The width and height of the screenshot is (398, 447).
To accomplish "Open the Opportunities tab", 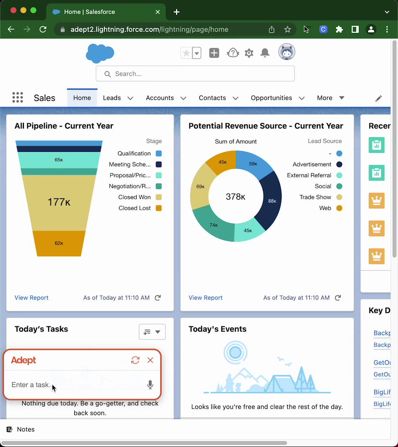I will pyautogui.click(x=271, y=98).
